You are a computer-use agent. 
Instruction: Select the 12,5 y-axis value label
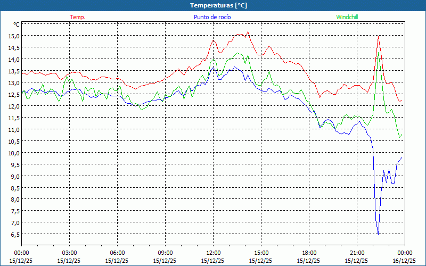pyautogui.click(x=13, y=95)
